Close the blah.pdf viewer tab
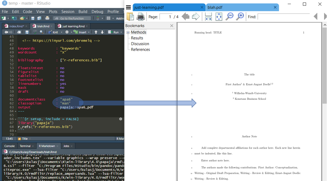Viewport: 327px width, 181px height. [x=275, y=7]
